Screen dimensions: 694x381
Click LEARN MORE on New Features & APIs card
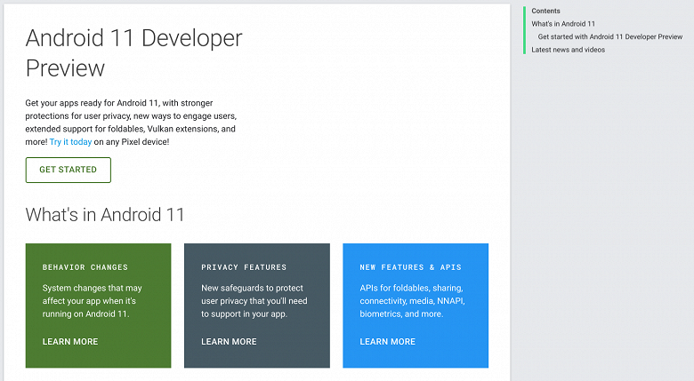388,342
